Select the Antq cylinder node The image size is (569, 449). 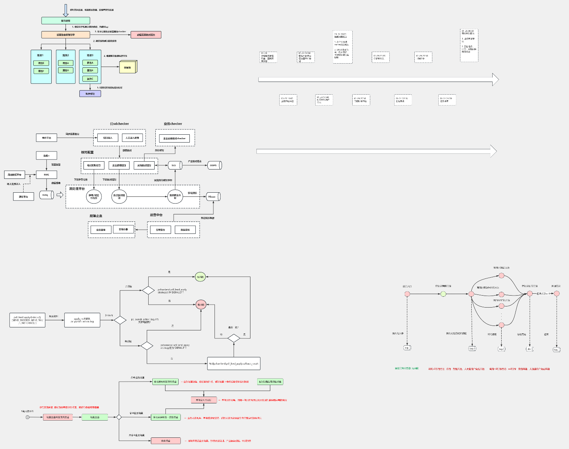(46, 195)
